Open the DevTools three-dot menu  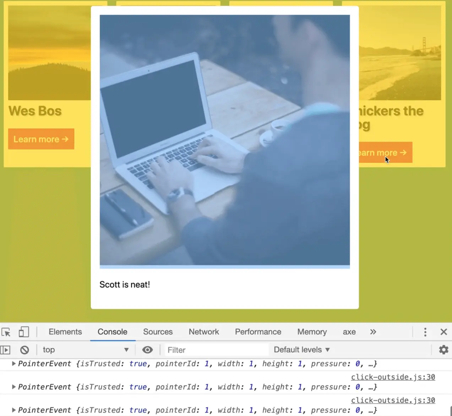click(x=425, y=332)
